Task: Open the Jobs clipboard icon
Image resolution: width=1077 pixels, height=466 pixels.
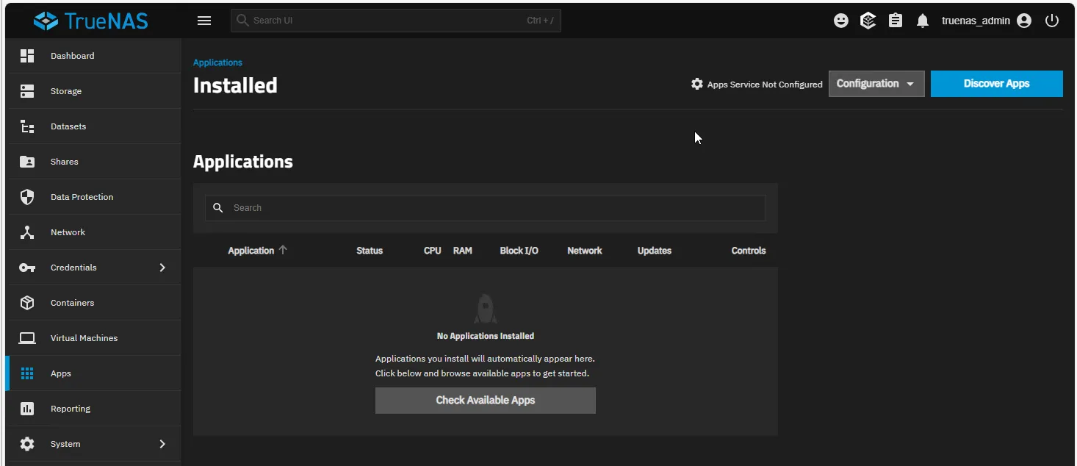Action: (896, 21)
